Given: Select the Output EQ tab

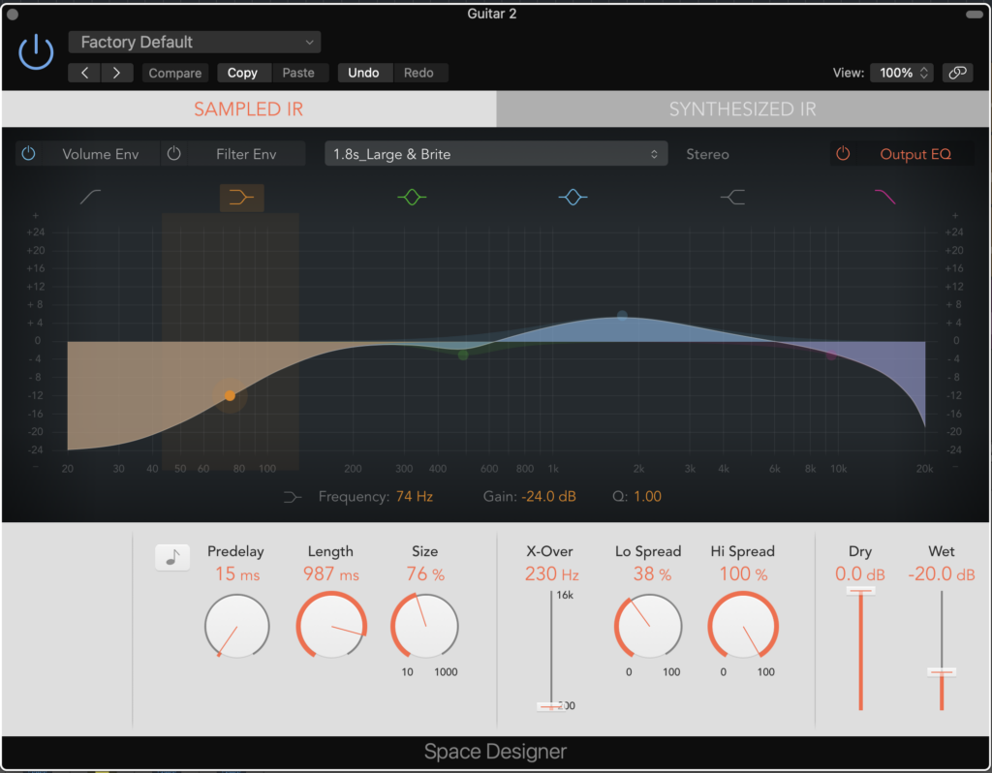Looking at the screenshot, I should (x=915, y=154).
